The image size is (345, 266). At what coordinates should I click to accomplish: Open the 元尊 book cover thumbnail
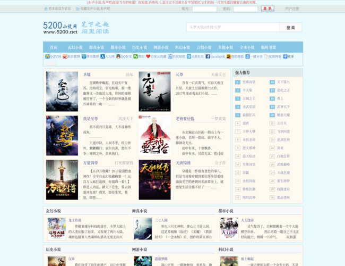[154, 92]
